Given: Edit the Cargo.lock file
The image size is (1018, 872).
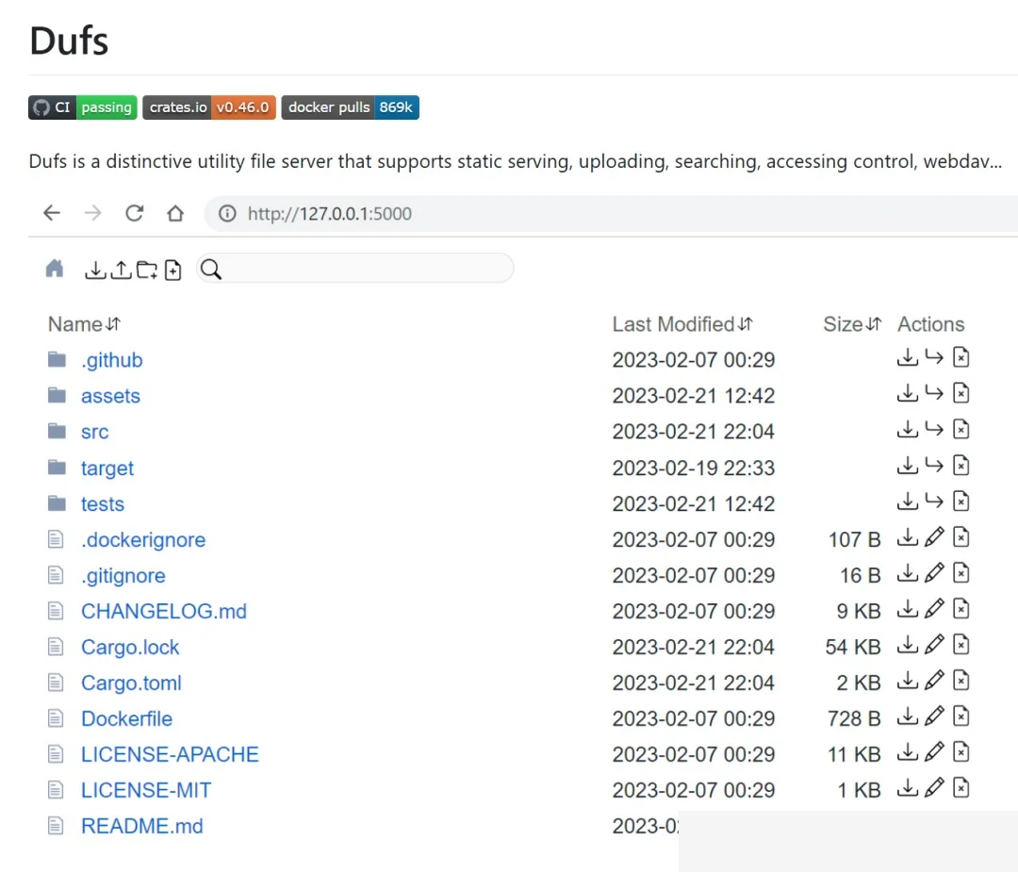Looking at the screenshot, I should point(933,644).
